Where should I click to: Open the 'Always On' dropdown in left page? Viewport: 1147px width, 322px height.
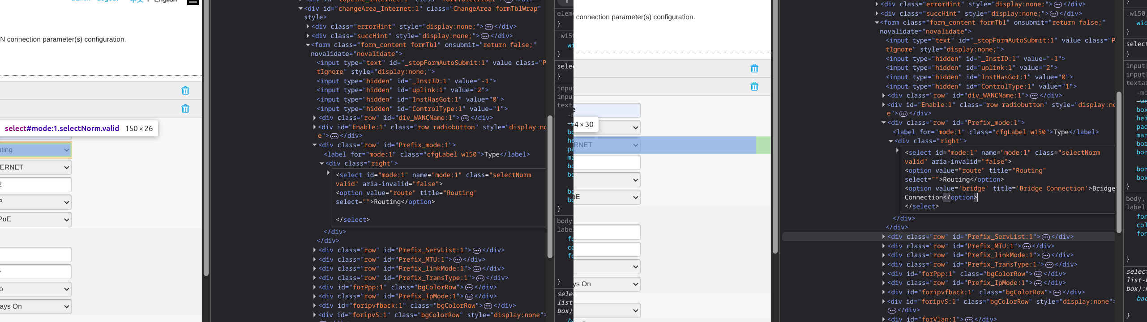(x=35, y=306)
